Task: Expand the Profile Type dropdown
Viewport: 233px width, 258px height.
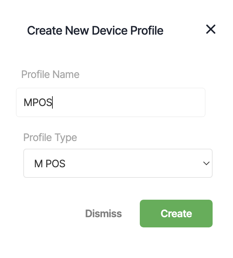Action: tap(118, 163)
